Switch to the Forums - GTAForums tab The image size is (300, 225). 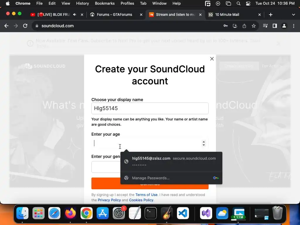point(115,15)
